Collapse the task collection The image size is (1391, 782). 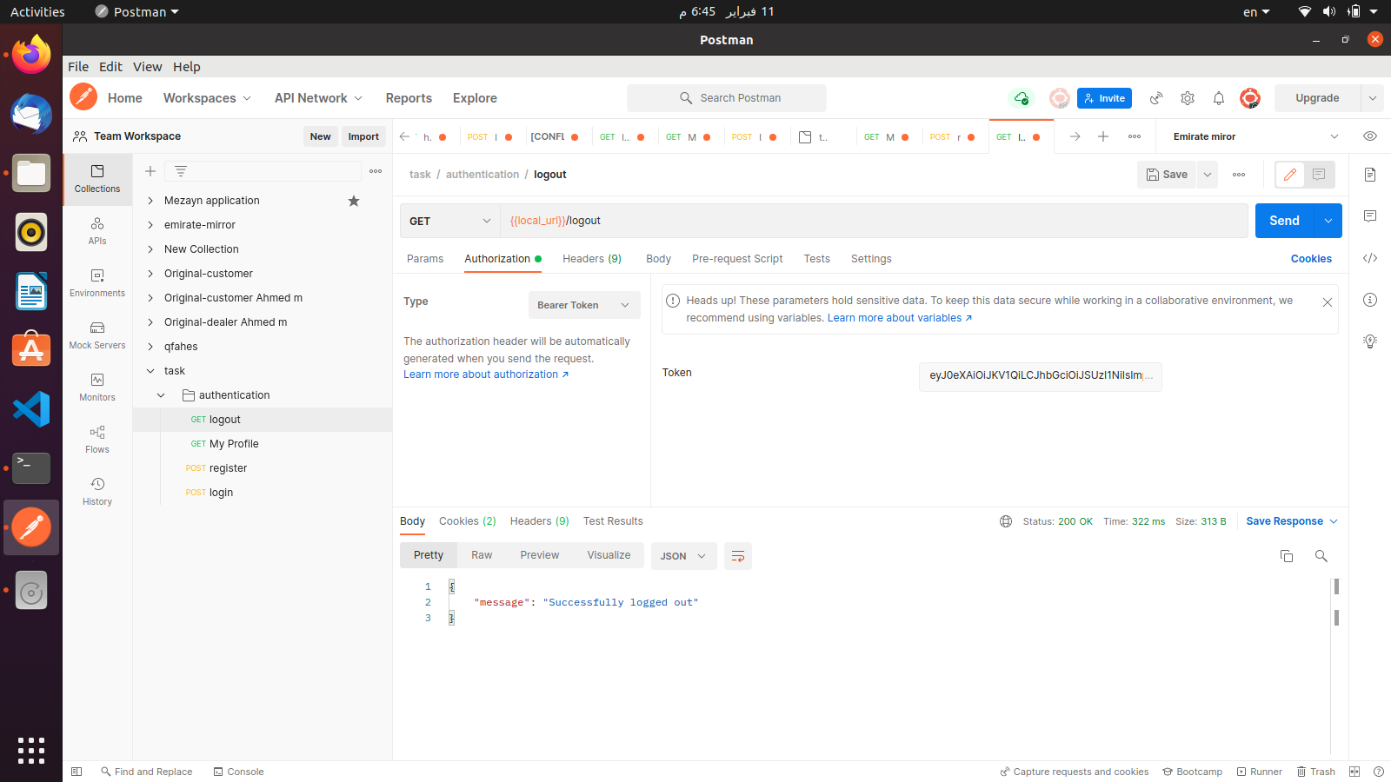click(150, 371)
